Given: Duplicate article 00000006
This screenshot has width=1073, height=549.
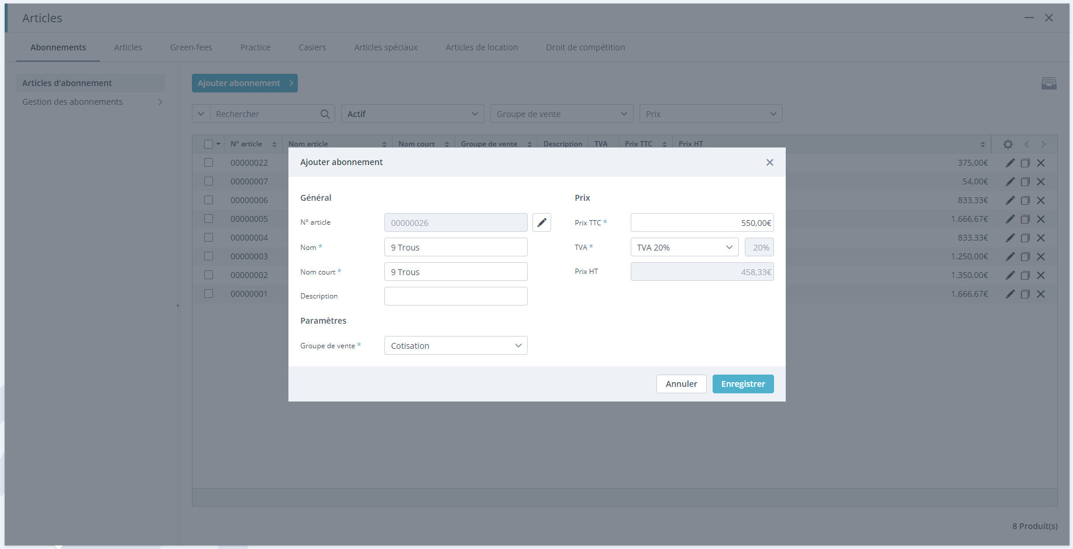Looking at the screenshot, I should point(1025,200).
